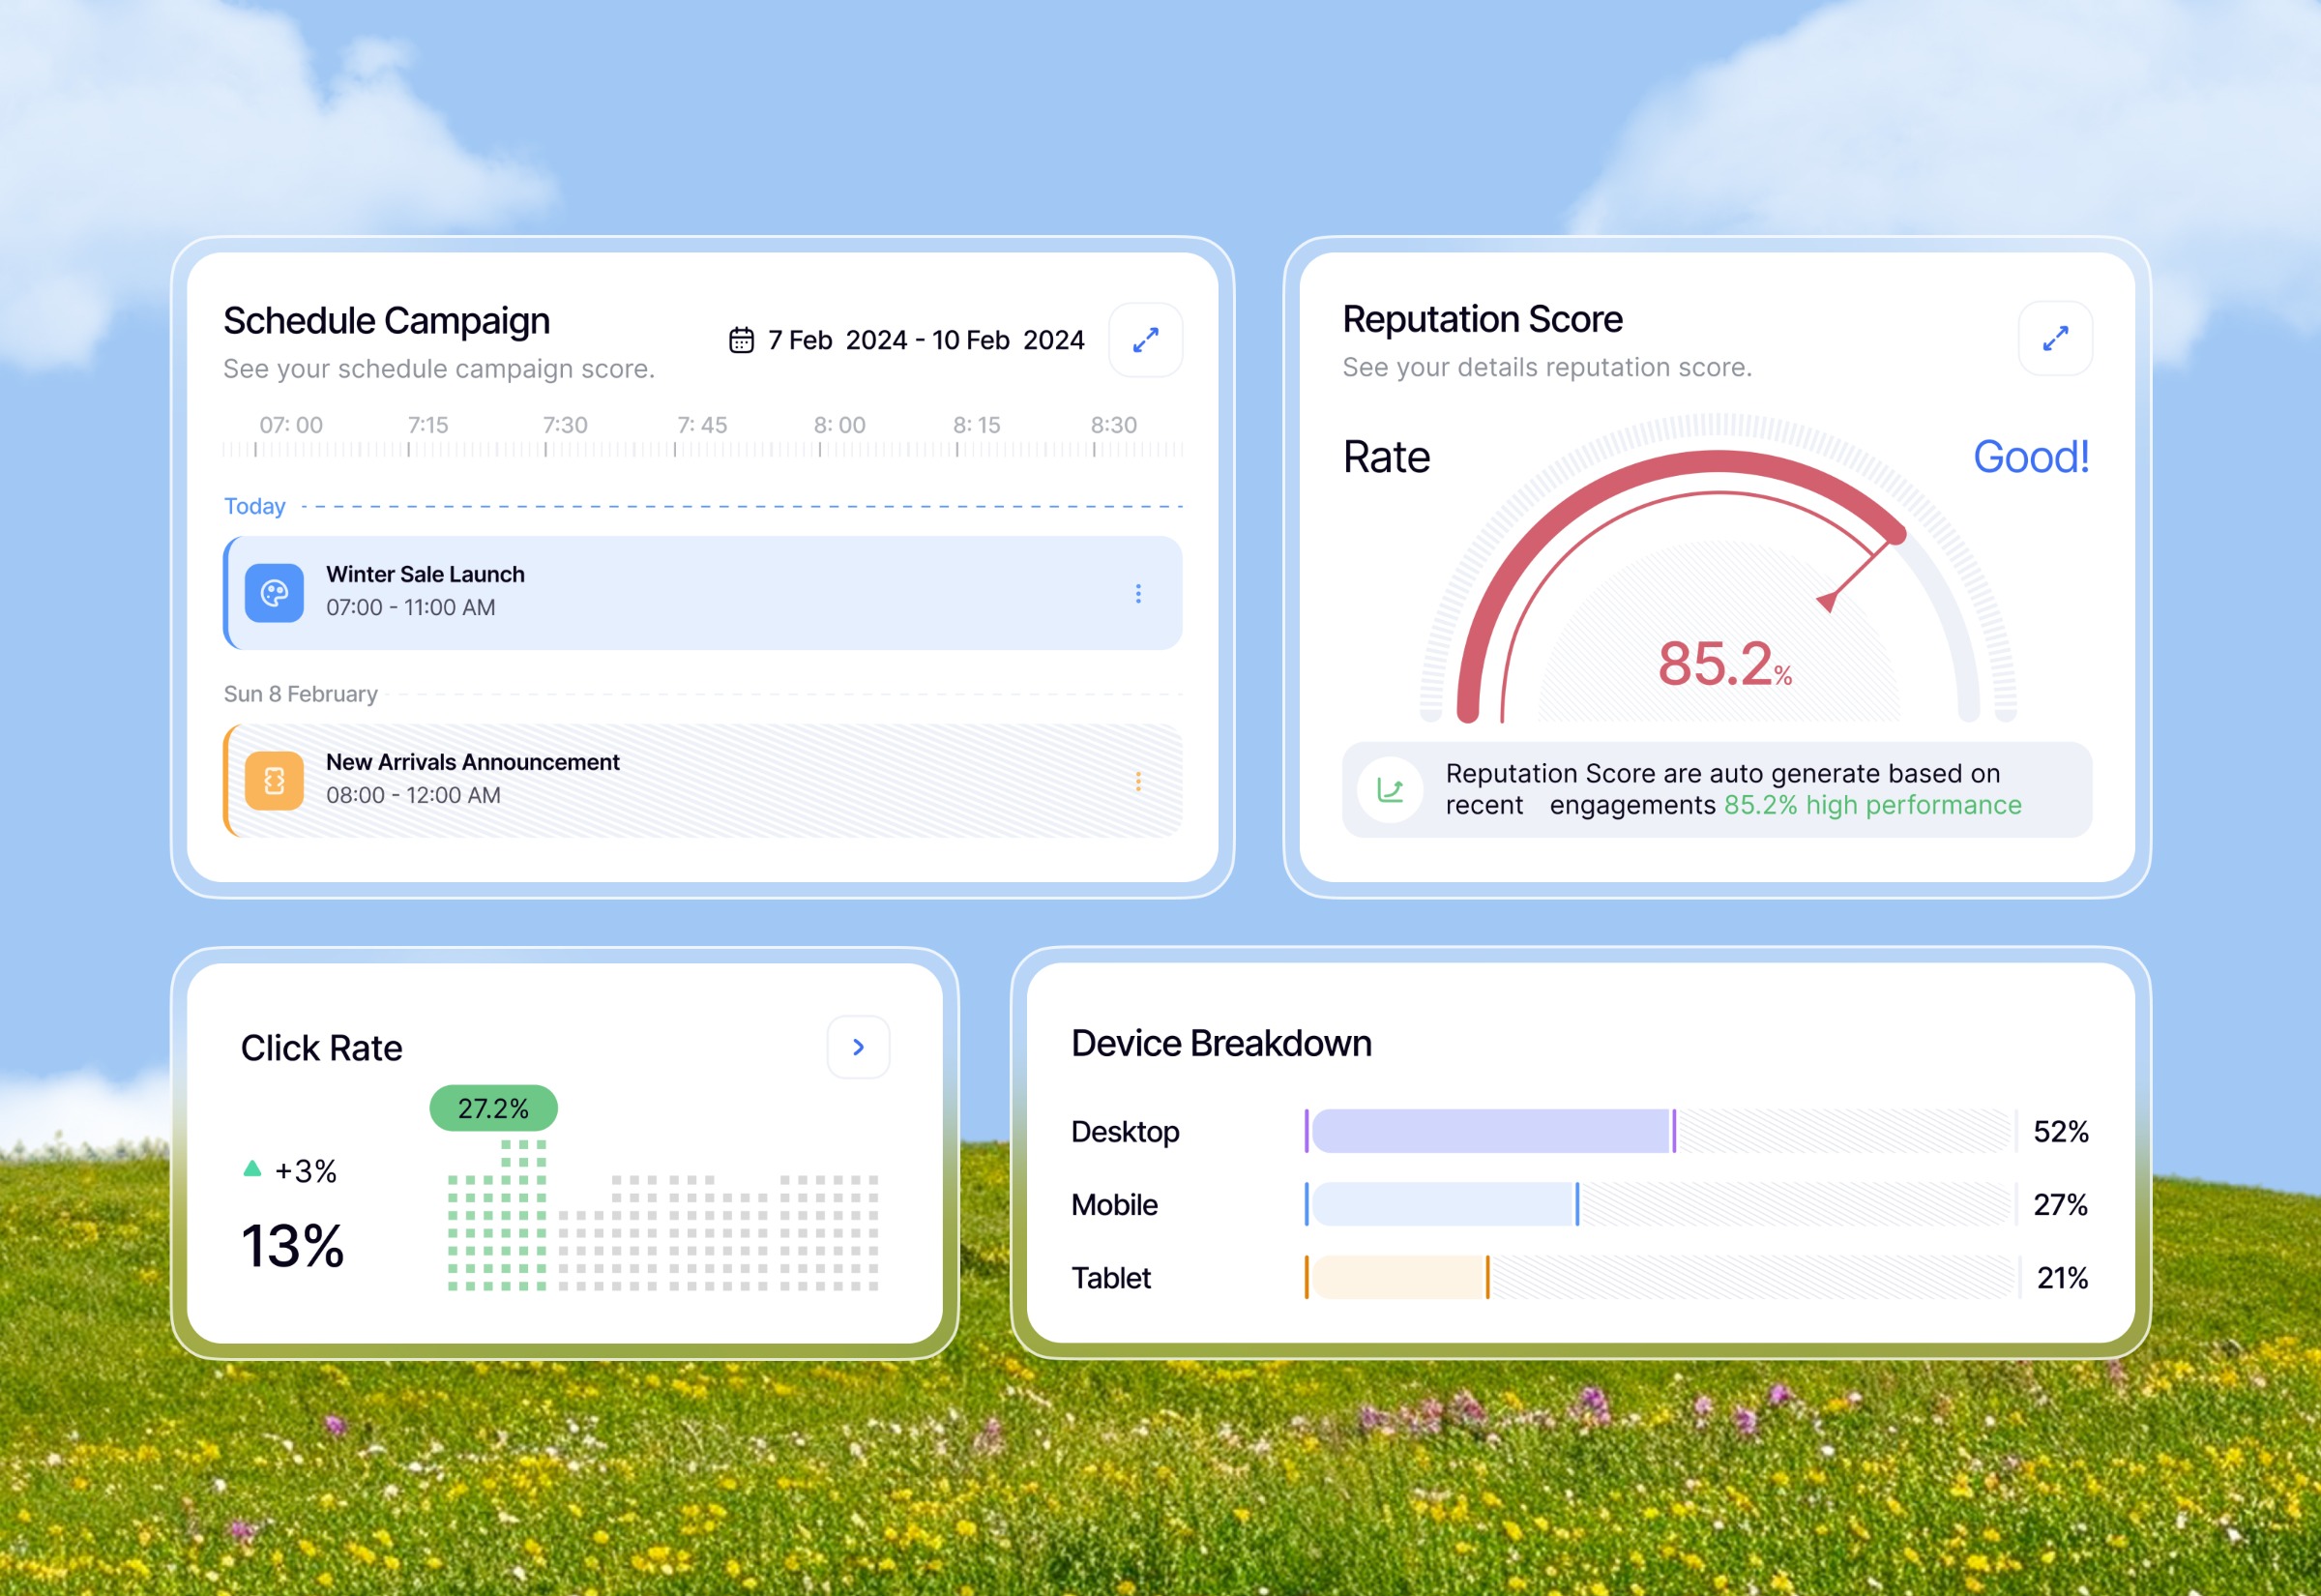Expand the Schedule Campaign card
Image resolution: width=2321 pixels, height=1596 pixels.
pos(1145,340)
